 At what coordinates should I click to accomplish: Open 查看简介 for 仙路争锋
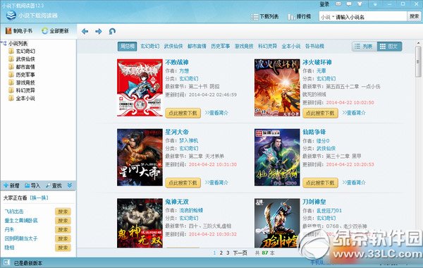[x=354, y=183]
